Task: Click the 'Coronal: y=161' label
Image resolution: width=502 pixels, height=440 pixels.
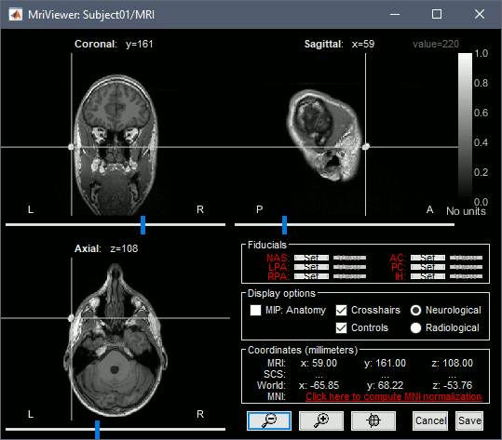Action: (114, 44)
